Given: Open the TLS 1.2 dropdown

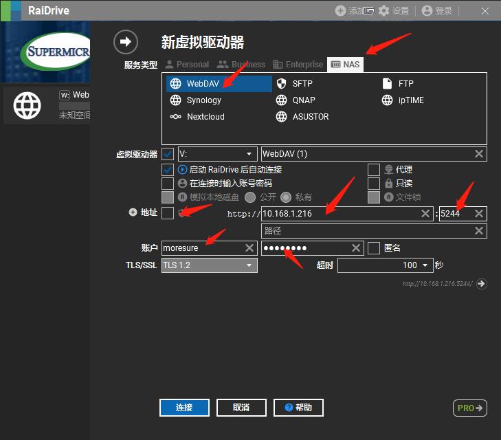Looking at the screenshot, I should point(210,265).
